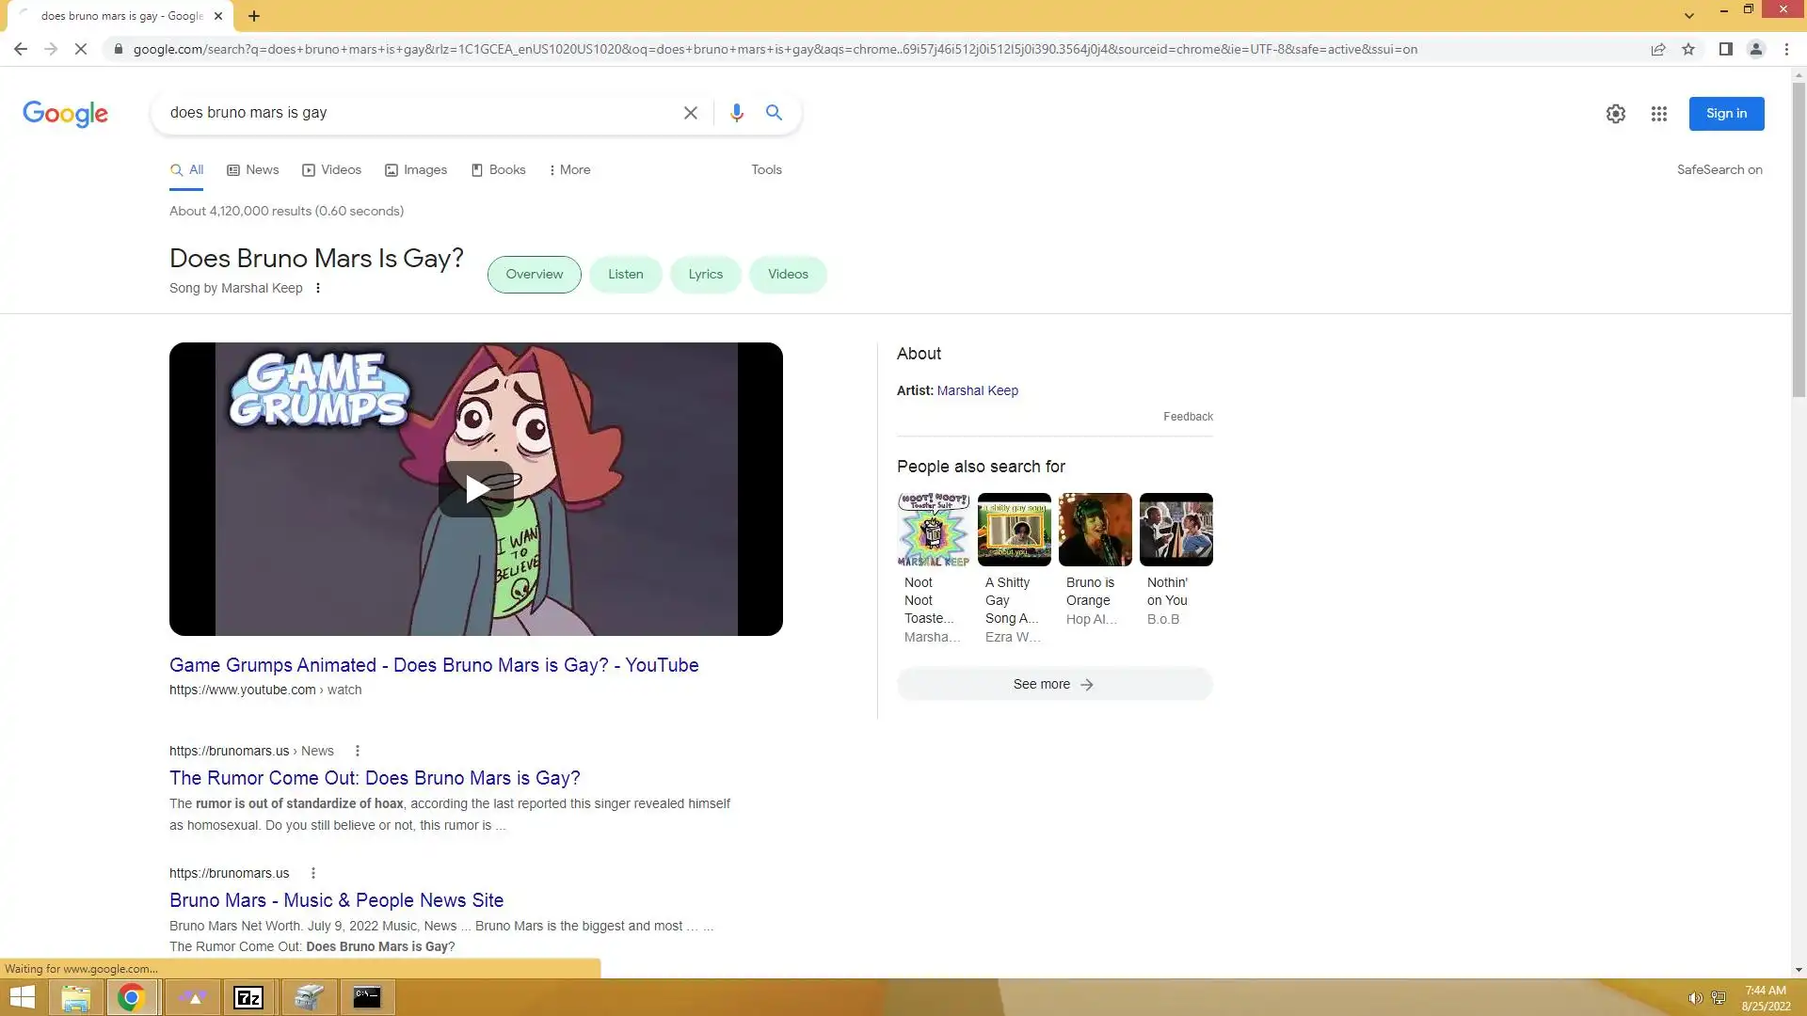Select the Overview chip
The height and width of the screenshot is (1016, 1807).
(534, 274)
